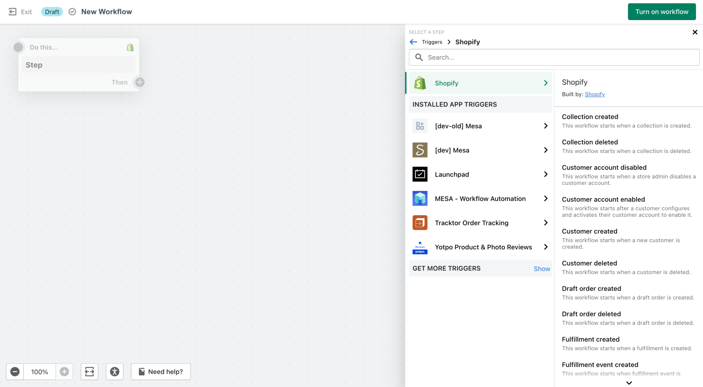Open the Need help panel
This screenshot has height=387, width=703.
tap(160, 372)
